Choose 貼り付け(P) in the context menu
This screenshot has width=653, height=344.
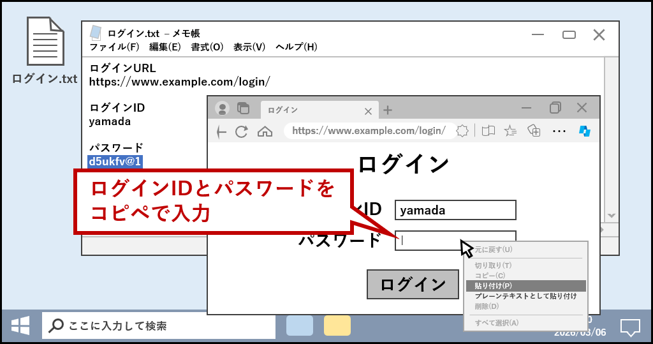(x=526, y=286)
